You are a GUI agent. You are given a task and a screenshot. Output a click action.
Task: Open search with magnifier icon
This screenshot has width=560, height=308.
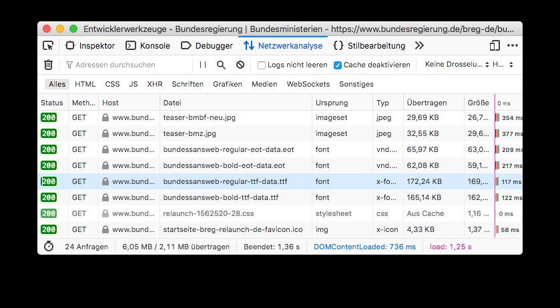(221, 65)
